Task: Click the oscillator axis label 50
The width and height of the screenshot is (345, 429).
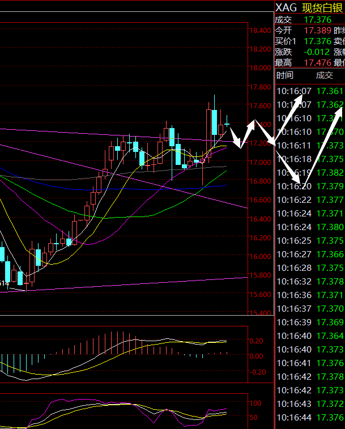Action: pos(254,418)
